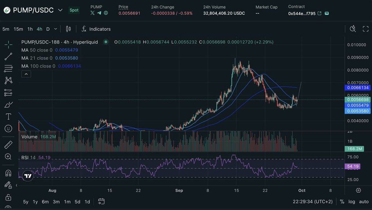The height and width of the screenshot is (210, 372).
Task: Select the XABCD pattern tool
Action: click(8, 81)
